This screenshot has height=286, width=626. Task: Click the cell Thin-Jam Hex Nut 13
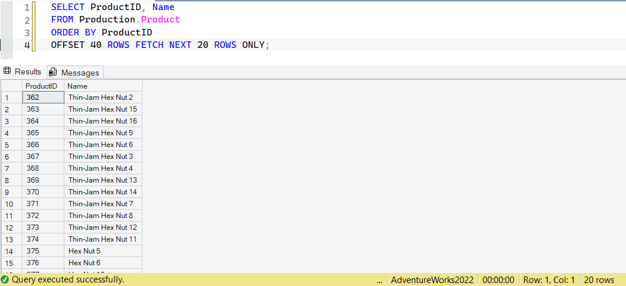[x=103, y=180]
